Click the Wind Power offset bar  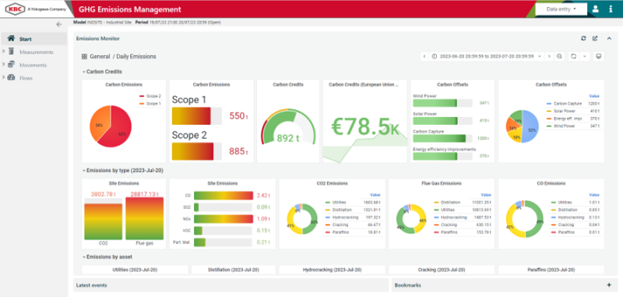click(x=442, y=103)
